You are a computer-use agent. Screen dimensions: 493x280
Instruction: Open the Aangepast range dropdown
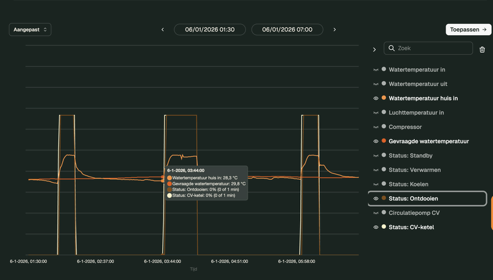click(30, 30)
